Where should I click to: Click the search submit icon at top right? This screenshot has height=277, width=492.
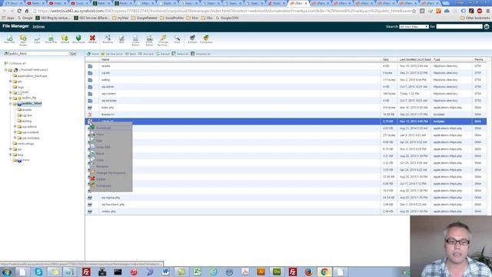pos(487,27)
